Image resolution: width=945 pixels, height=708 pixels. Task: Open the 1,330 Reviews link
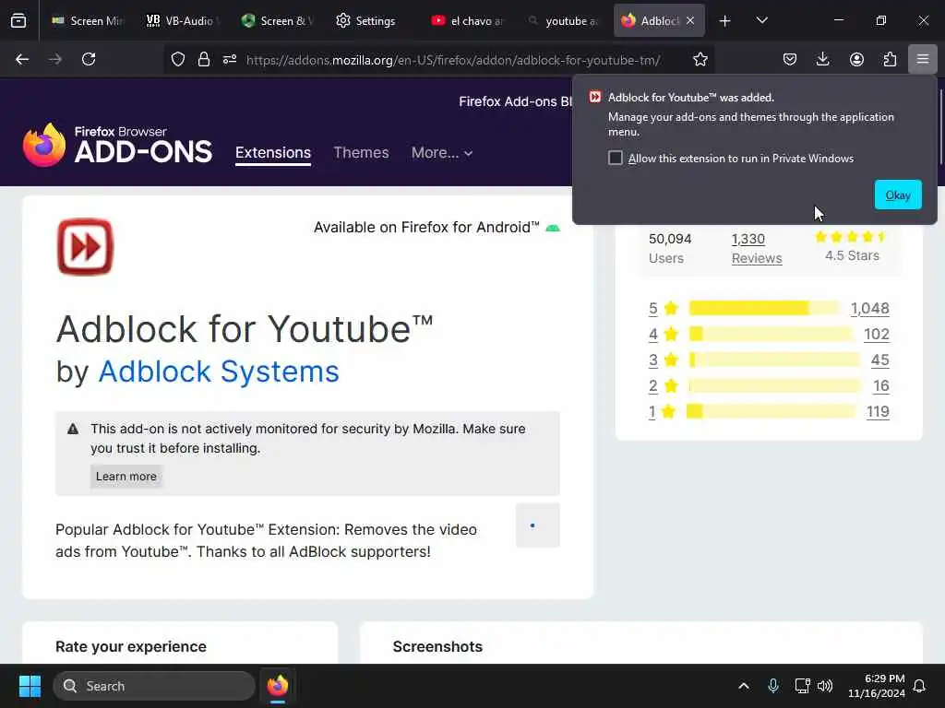757,248
